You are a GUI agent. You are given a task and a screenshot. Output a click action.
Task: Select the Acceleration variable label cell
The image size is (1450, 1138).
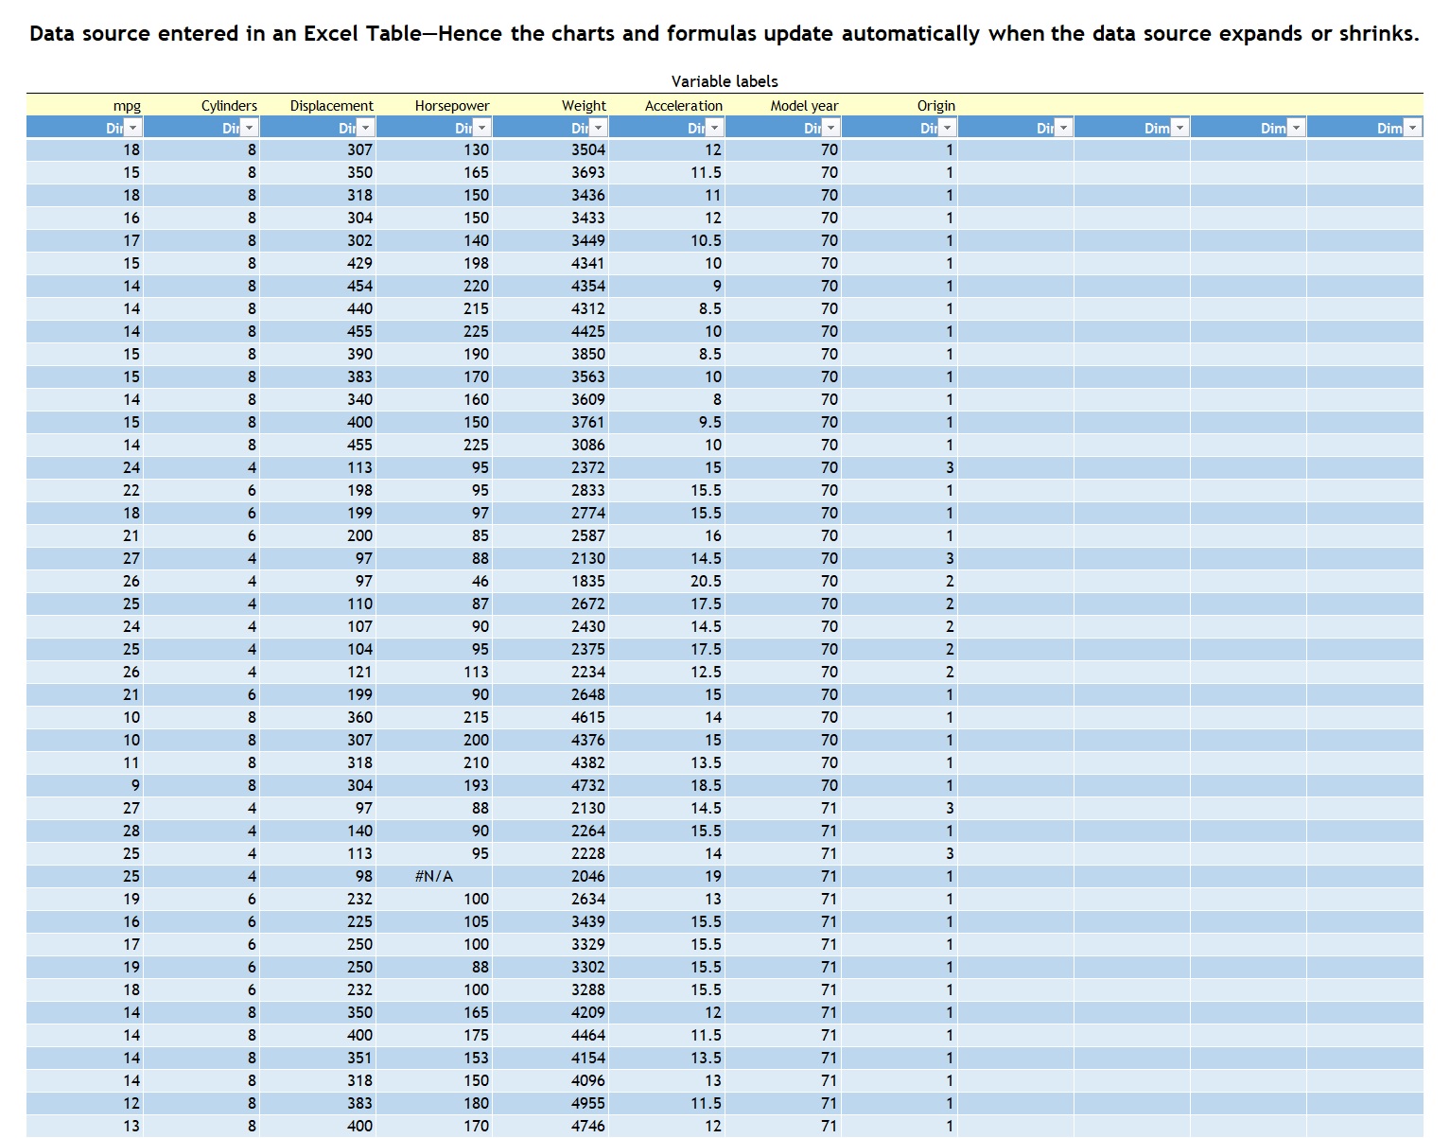(667, 105)
